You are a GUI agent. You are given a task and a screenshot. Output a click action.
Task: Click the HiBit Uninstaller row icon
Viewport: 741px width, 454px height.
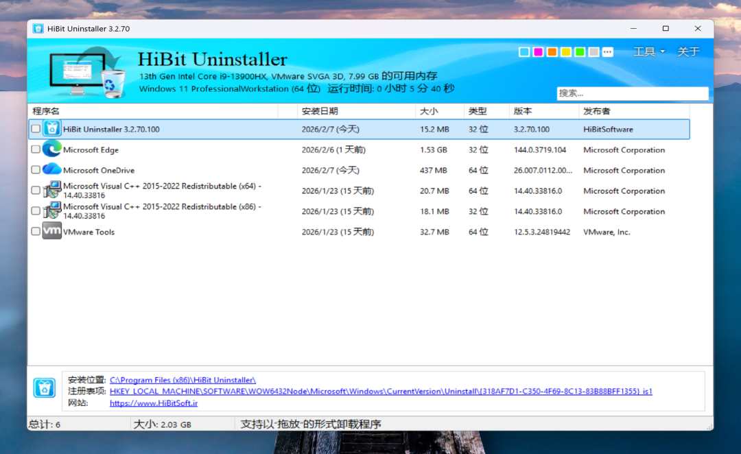click(x=52, y=128)
